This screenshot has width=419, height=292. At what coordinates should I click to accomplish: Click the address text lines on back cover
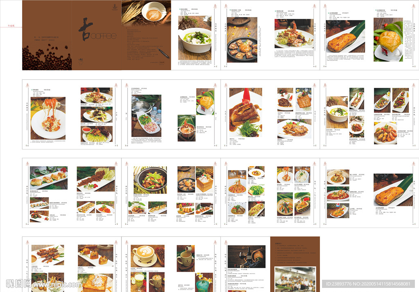click(x=46, y=39)
